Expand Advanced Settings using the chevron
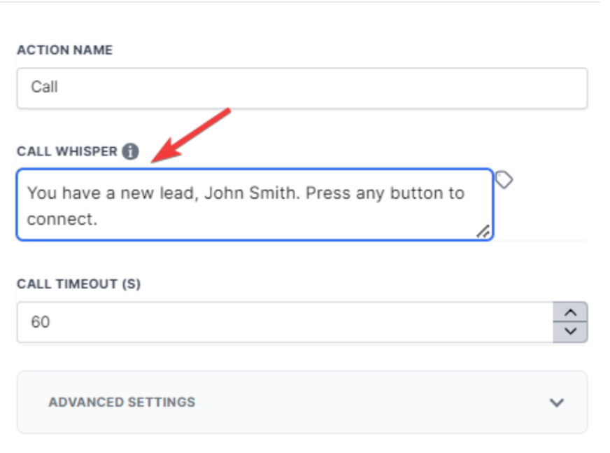 point(557,403)
